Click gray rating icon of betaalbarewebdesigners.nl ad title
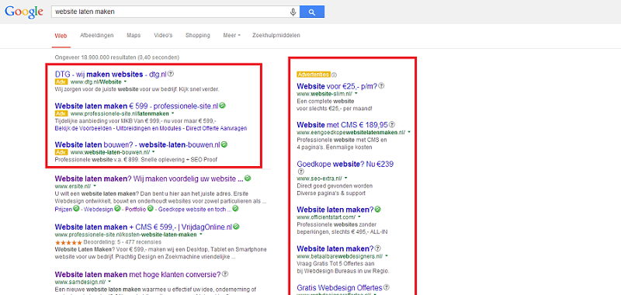Screen dimensions: 621x295 click(378, 248)
